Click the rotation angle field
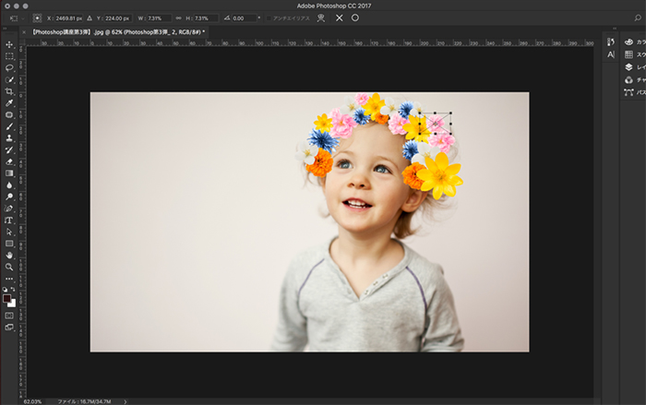646x405 pixels. pyautogui.click(x=244, y=18)
